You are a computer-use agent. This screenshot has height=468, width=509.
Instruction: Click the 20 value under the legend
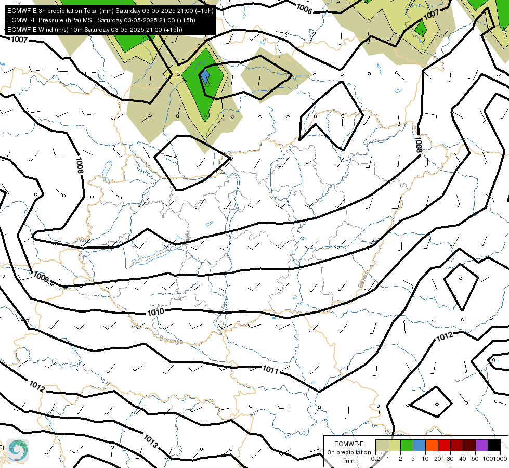(438, 459)
